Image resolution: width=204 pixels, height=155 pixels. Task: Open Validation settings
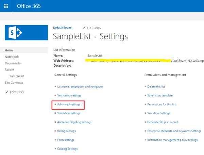pos(69,113)
